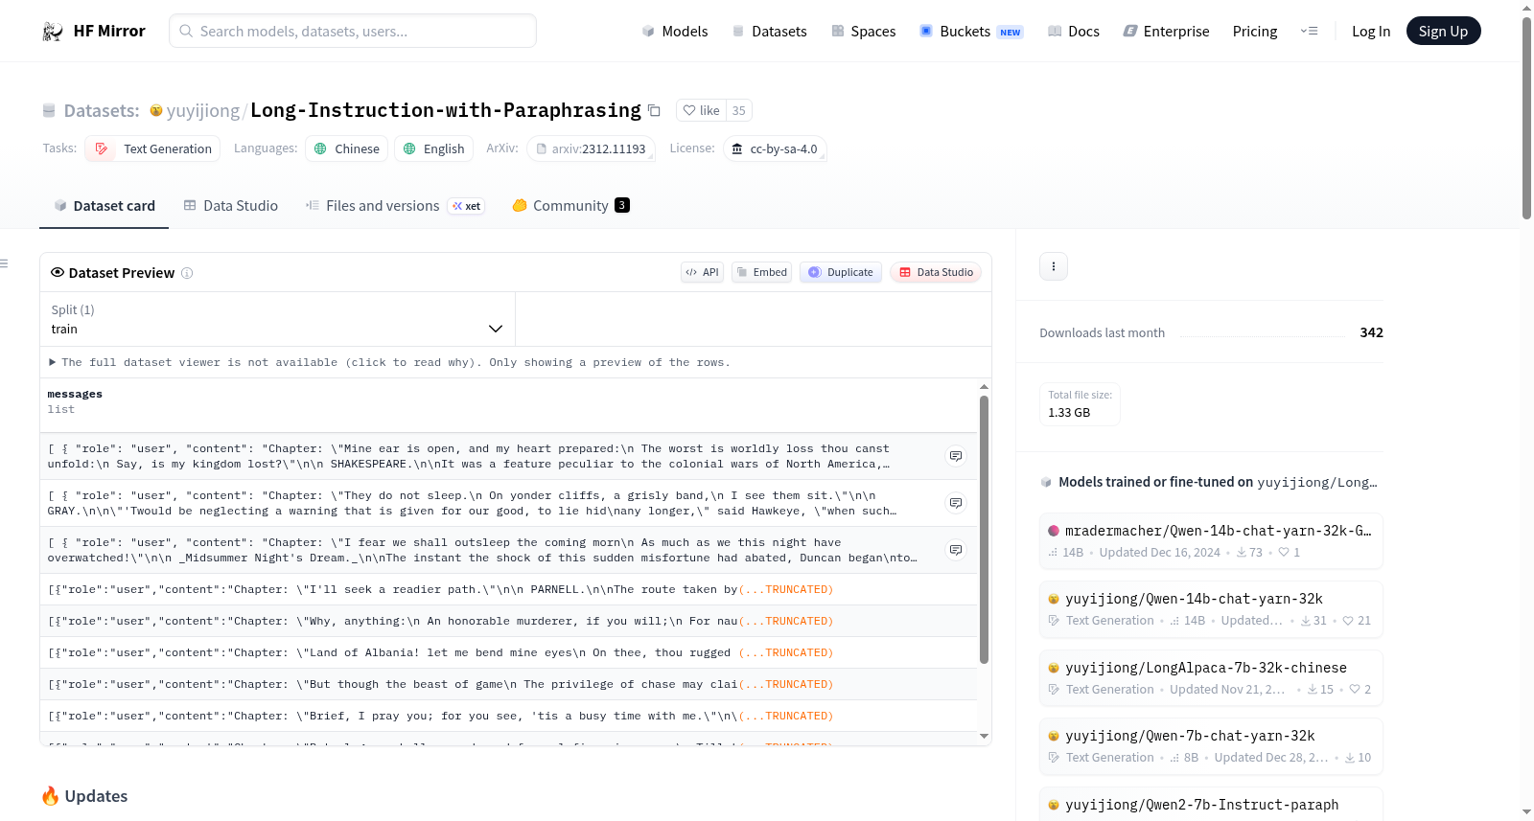Screen dimensions: 1534x821
Task: Open yuyijiong/Qwen-14b-chat-yarn-32k model card
Action: [1211, 609]
